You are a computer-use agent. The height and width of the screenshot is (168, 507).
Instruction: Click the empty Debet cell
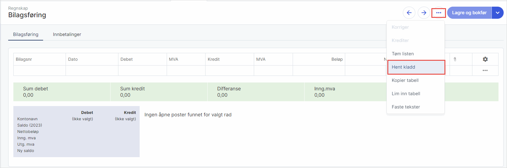142,71
